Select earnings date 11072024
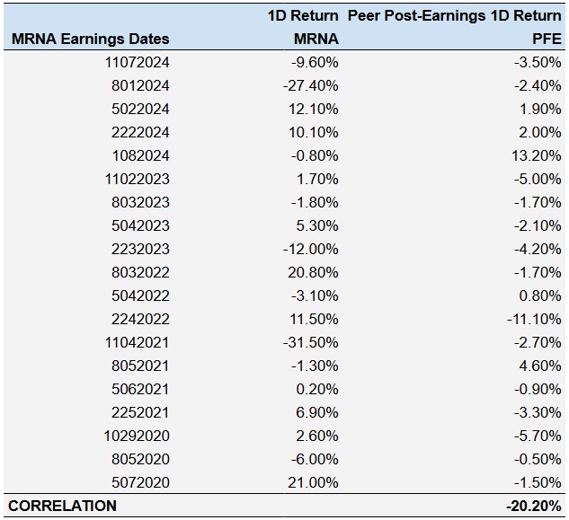Screen dimensions: 569x520 tap(138, 62)
